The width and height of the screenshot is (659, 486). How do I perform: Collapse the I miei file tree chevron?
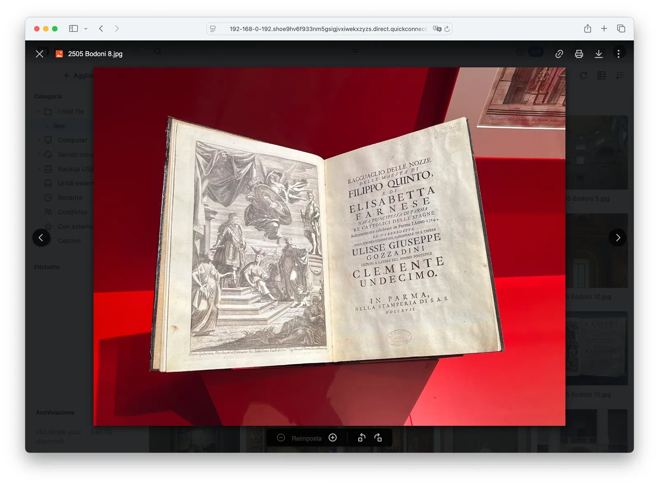pyautogui.click(x=39, y=112)
